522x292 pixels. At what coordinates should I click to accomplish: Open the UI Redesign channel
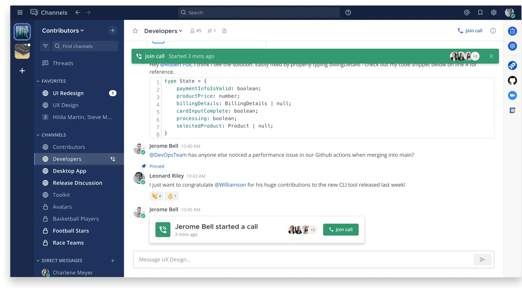pos(68,93)
